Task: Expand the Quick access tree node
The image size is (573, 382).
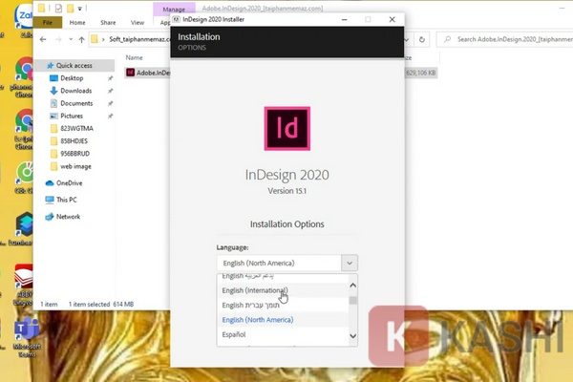Action: tap(39, 65)
